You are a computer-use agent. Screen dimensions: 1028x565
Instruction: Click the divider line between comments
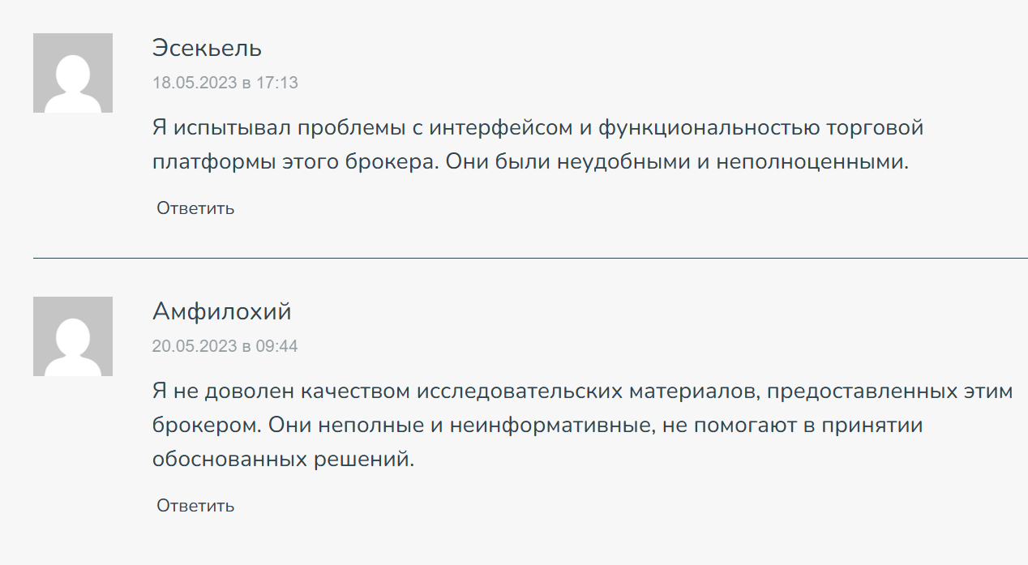(530, 258)
